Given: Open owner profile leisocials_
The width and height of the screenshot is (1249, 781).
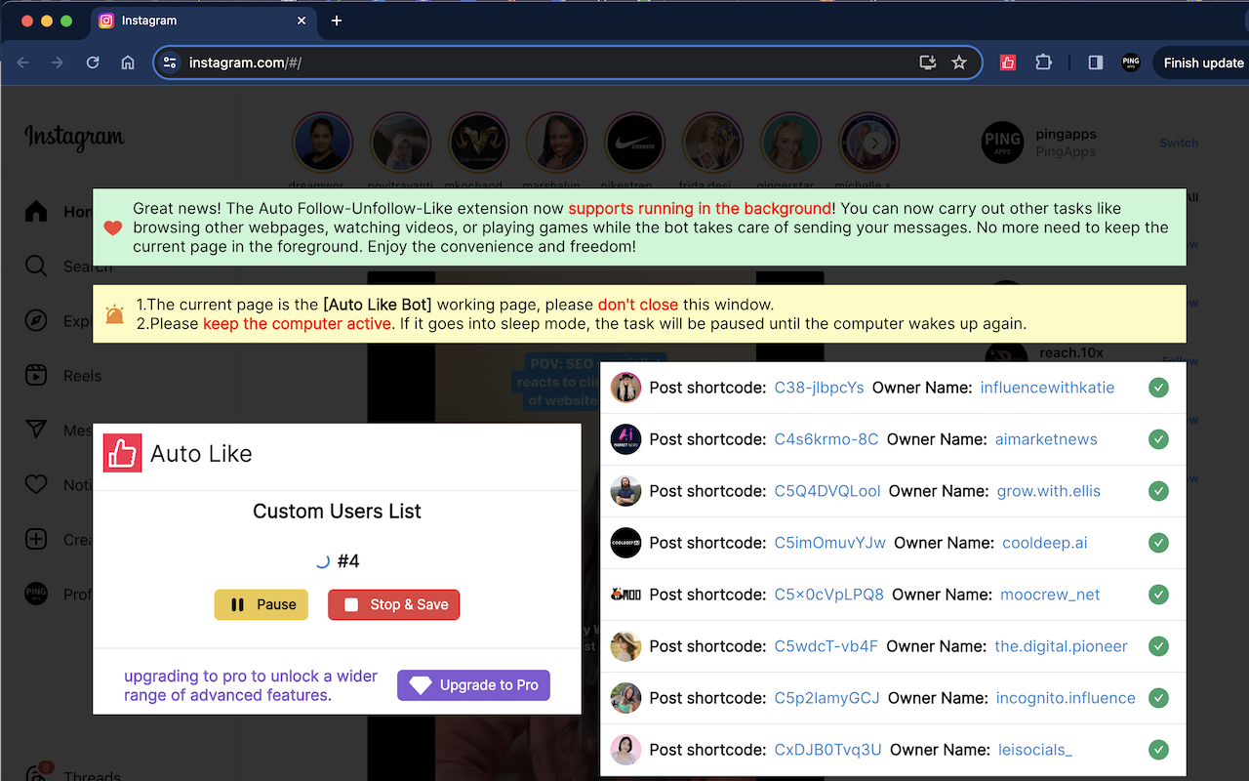Looking at the screenshot, I should pyautogui.click(x=1035, y=750).
